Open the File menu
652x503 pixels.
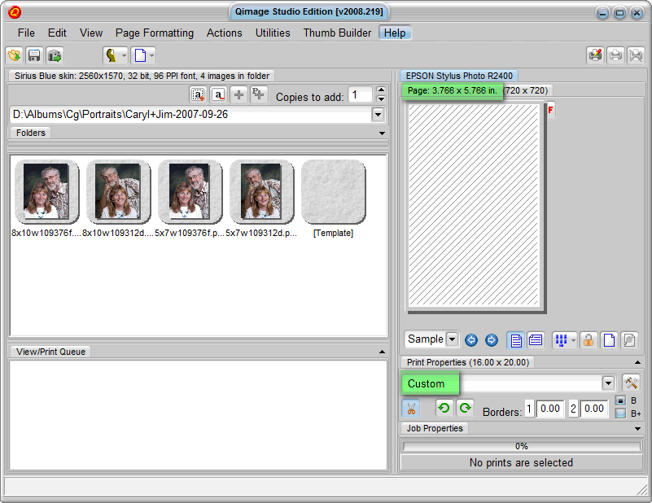[26, 33]
